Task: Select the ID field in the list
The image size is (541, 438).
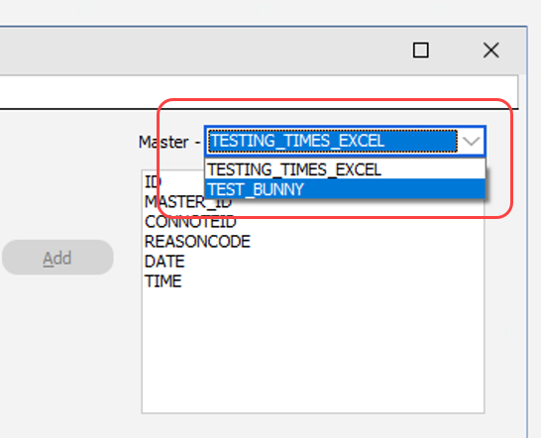Action: [x=154, y=182]
